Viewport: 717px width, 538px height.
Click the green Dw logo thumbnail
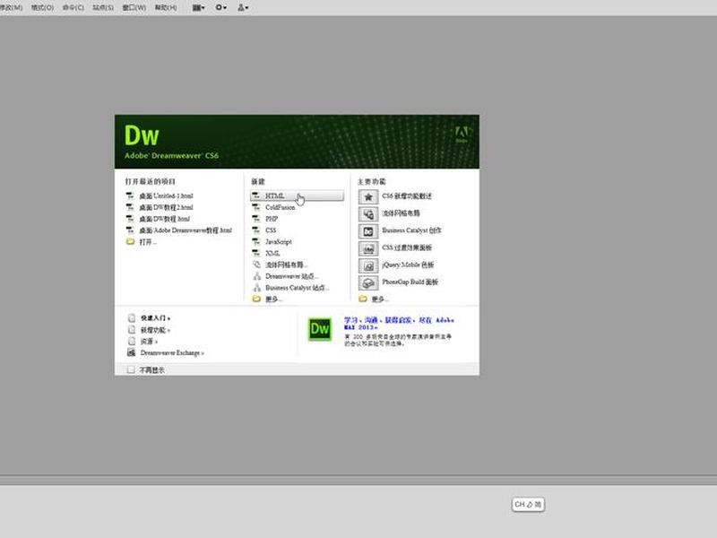click(320, 328)
